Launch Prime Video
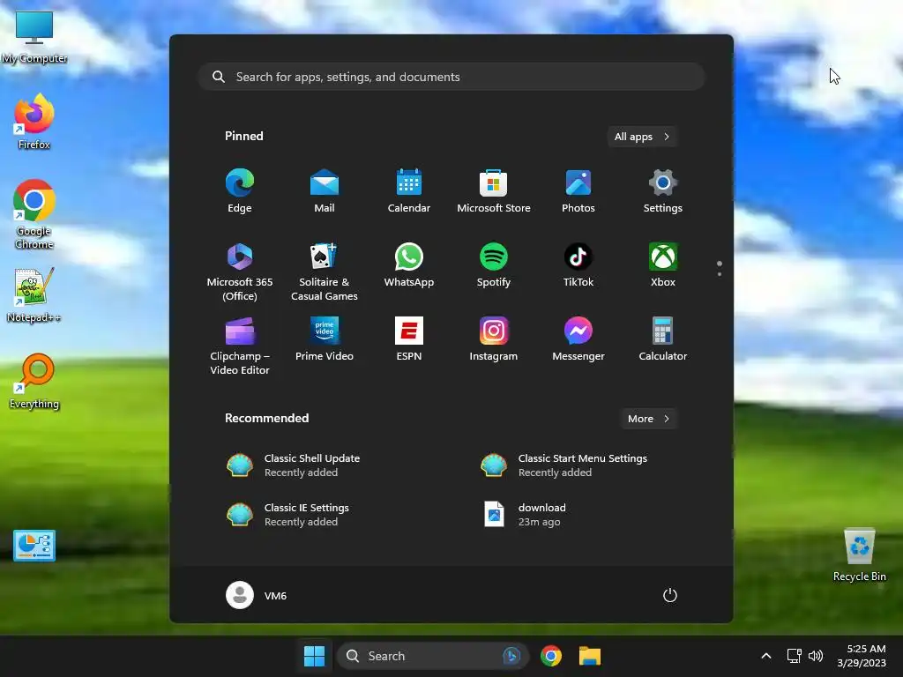This screenshot has width=903, height=677. click(x=325, y=339)
